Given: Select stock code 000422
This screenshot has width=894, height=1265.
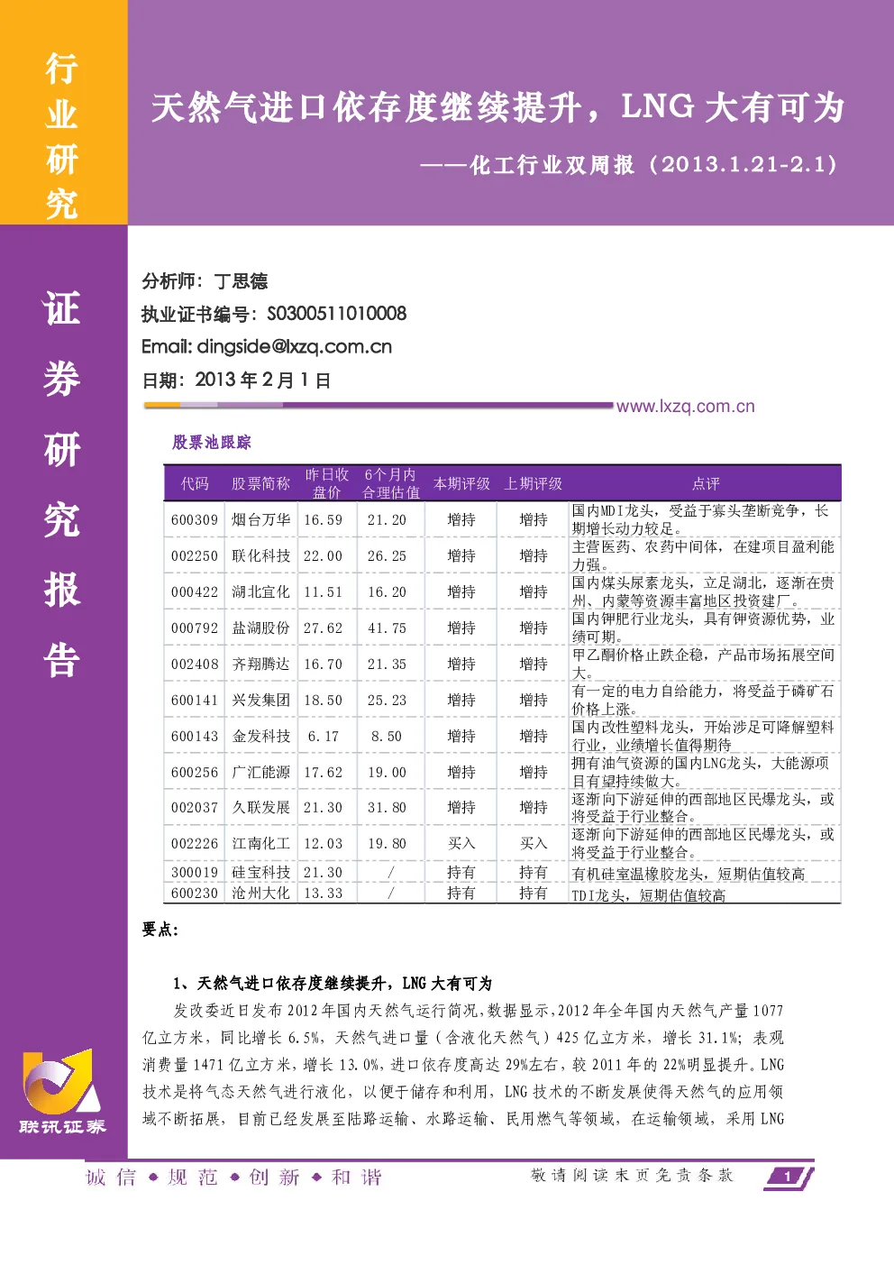Looking at the screenshot, I should (195, 591).
